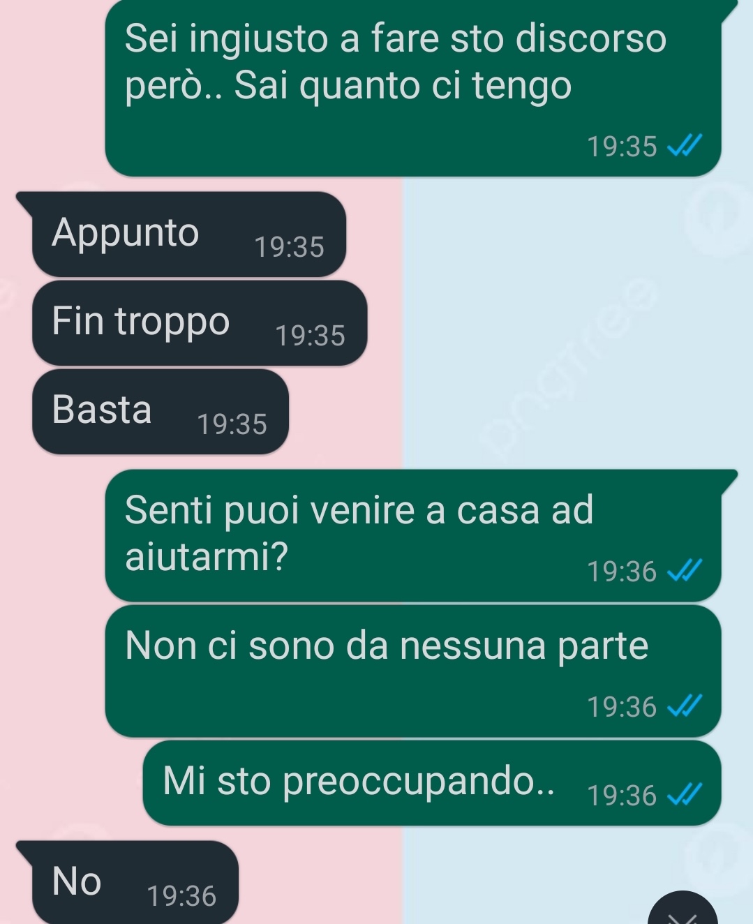Tap read checkmarks on 'Senti puoi venire' message
This screenshot has height=924, width=753.
coord(684,572)
